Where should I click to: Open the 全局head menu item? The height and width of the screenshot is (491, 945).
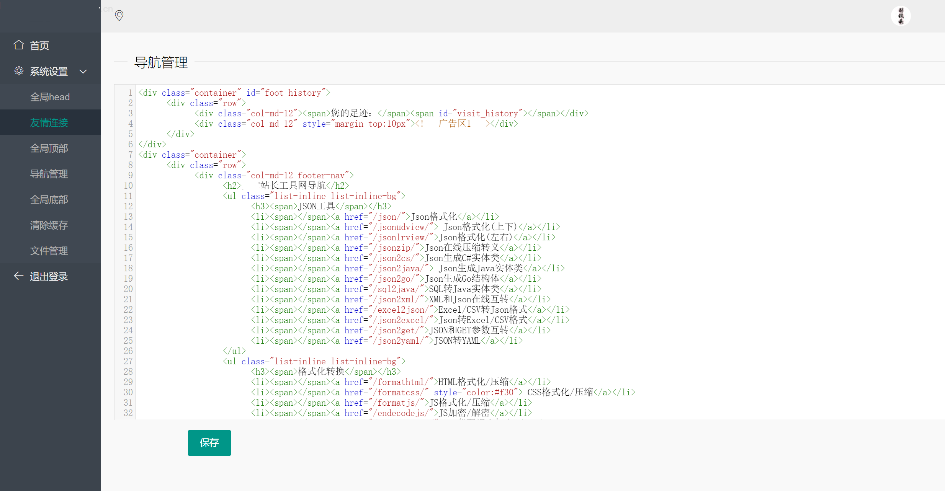(50, 97)
